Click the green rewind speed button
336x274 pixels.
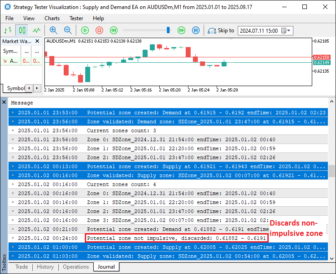click(x=113, y=30)
